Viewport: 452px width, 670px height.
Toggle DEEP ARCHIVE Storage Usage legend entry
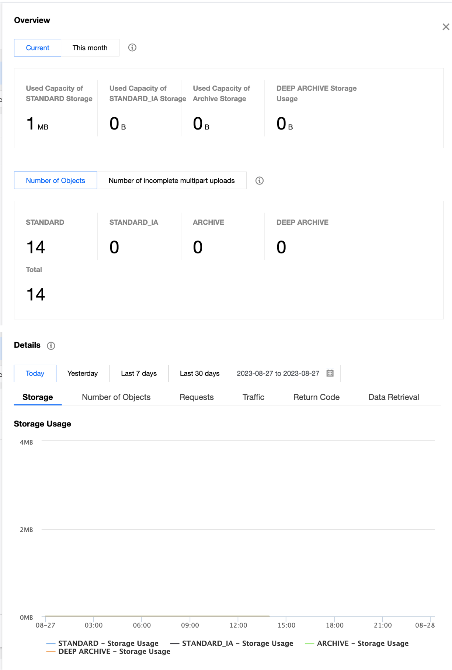pos(114,651)
